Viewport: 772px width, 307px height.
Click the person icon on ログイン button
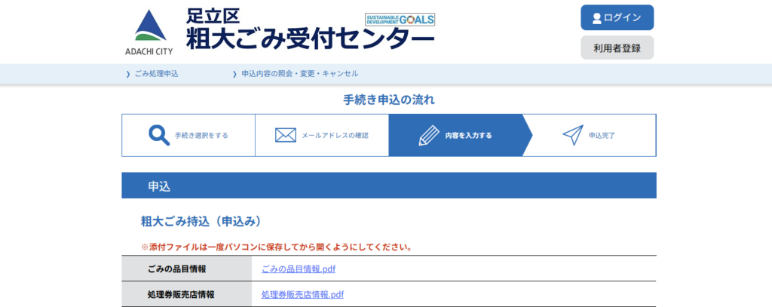596,18
